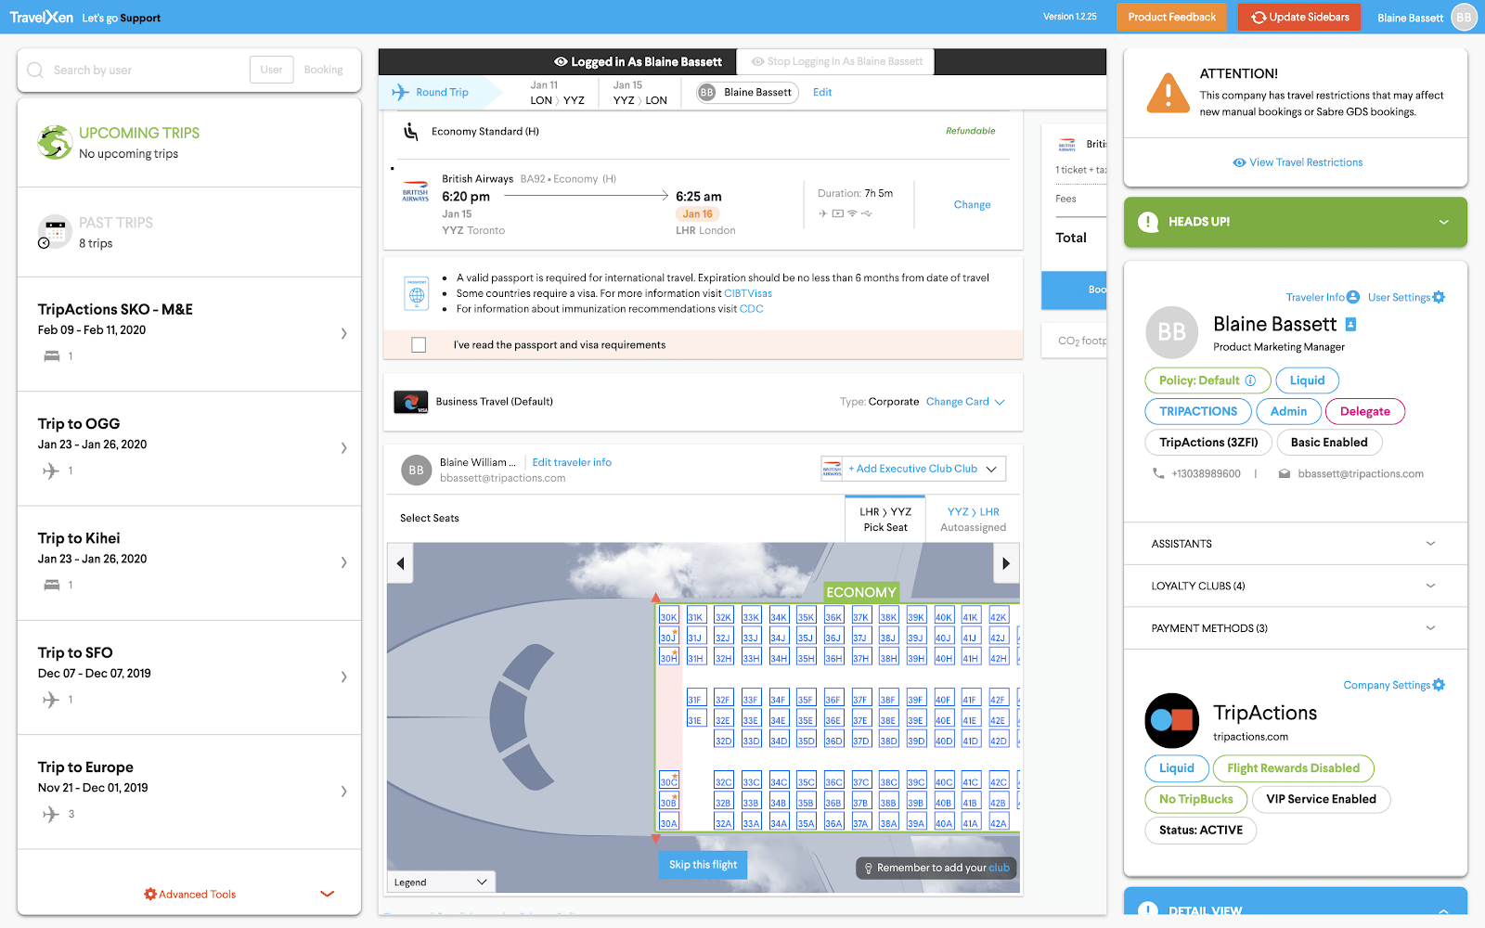Viewport: 1485px width, 928px height.
Task: Click the Upcoming Trips globe icon
Action: tap(55, 142)
